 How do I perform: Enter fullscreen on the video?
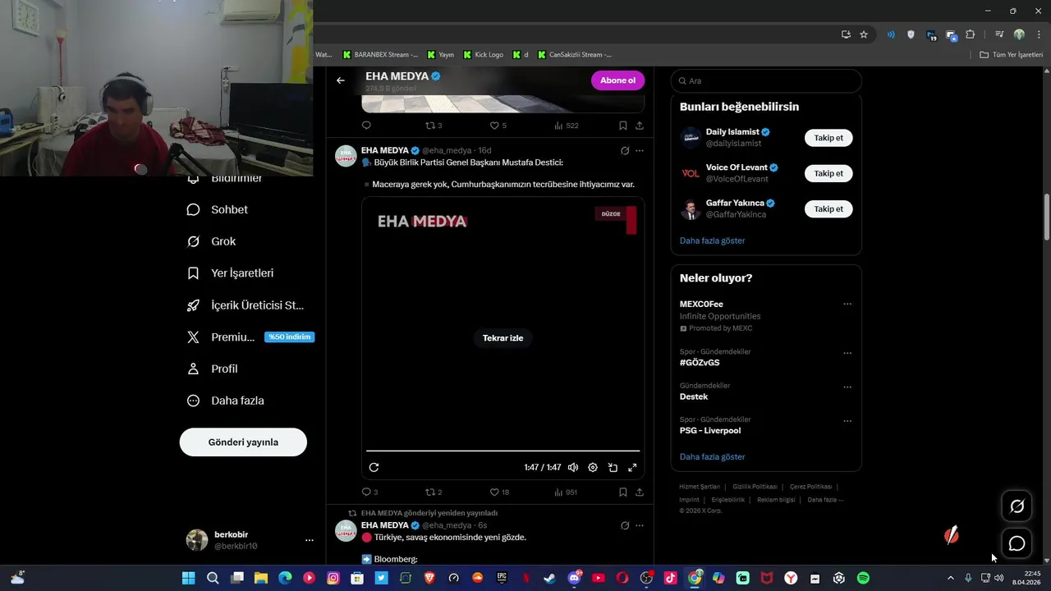632,467
